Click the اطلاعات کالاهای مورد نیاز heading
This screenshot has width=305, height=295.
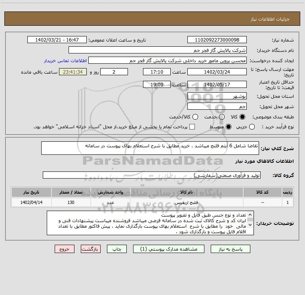click(x=264, y=161)
